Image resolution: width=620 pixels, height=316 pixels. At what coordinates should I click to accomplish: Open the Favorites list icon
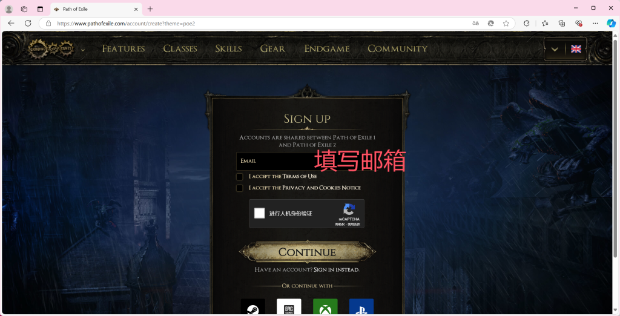pyautogui.click(x=545, y=24)
